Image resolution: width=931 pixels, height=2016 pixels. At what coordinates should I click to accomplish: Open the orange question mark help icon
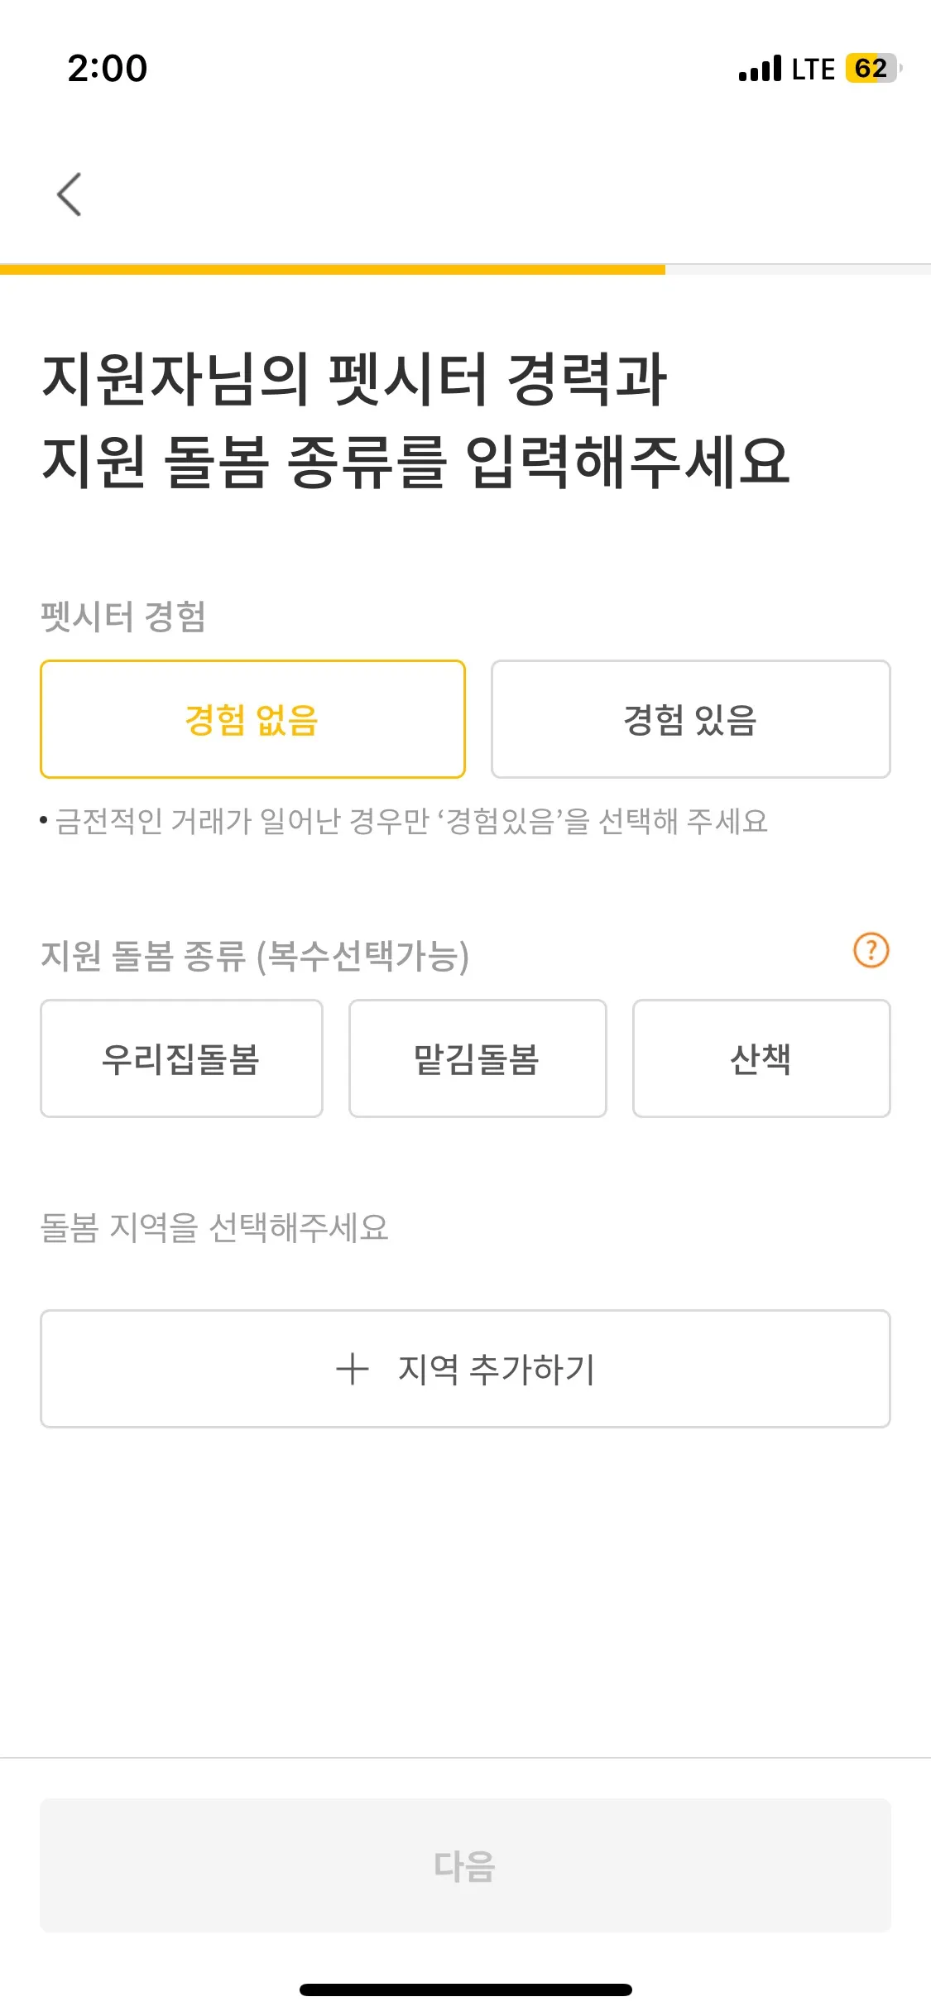click(x=871, y=950)
